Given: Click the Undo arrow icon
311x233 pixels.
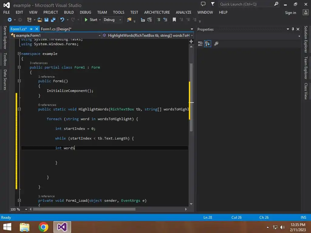Looking at the screenshot, I should (62, 20).
